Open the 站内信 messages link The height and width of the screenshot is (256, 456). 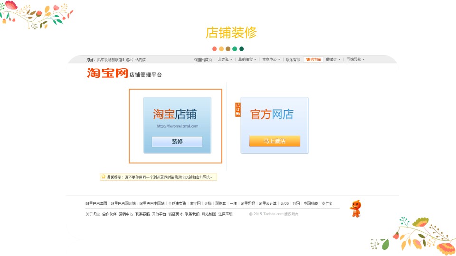pos(140,60)
